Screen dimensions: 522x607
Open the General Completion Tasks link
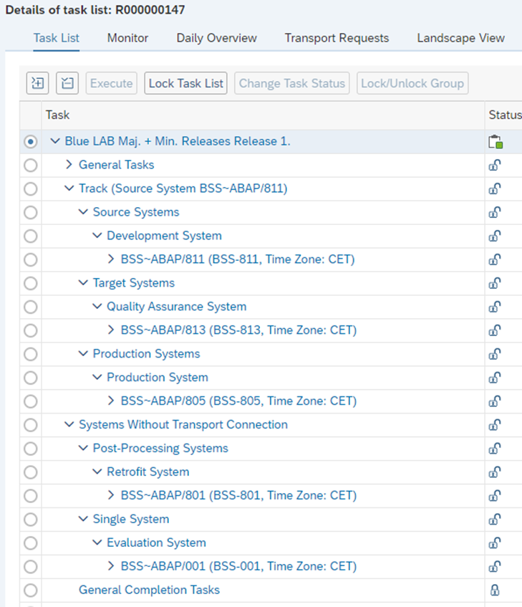149,591
